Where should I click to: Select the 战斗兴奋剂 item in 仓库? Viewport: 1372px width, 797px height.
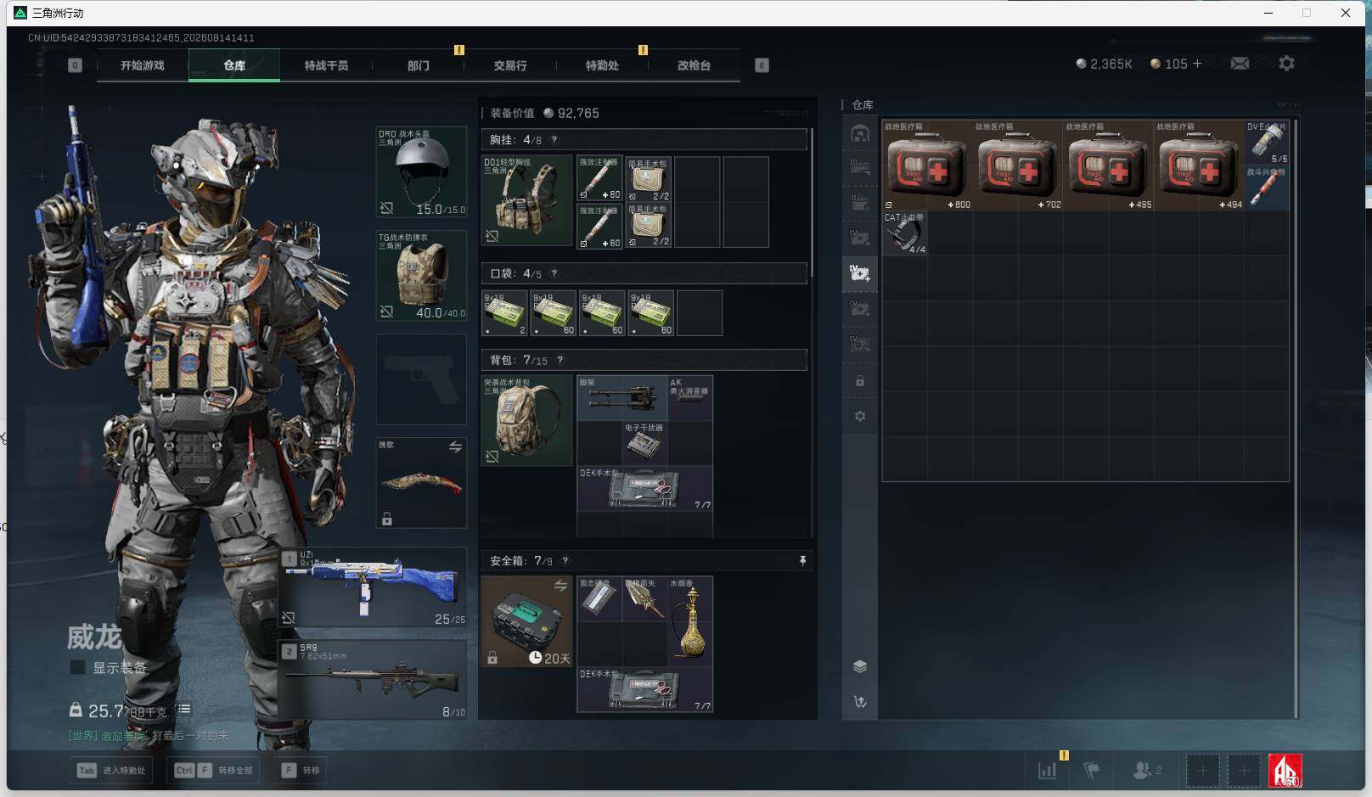pos(1267,188)
